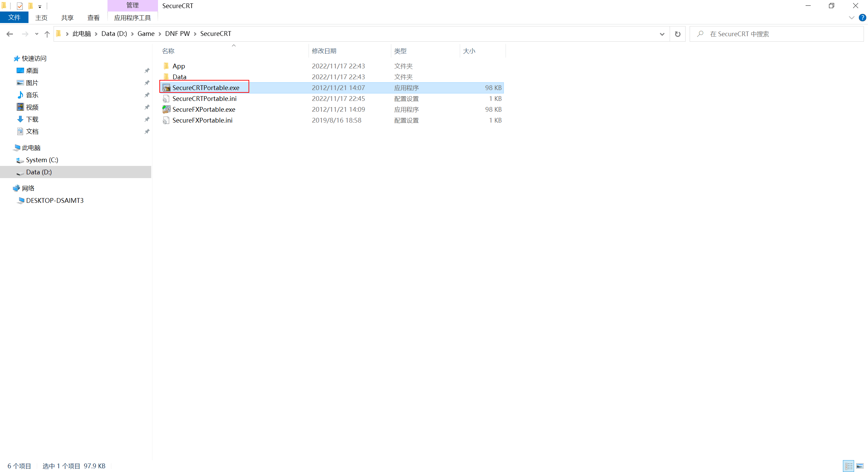
Task: Click the SecureFXPortable.exe file name
Action: coord(204,109)
